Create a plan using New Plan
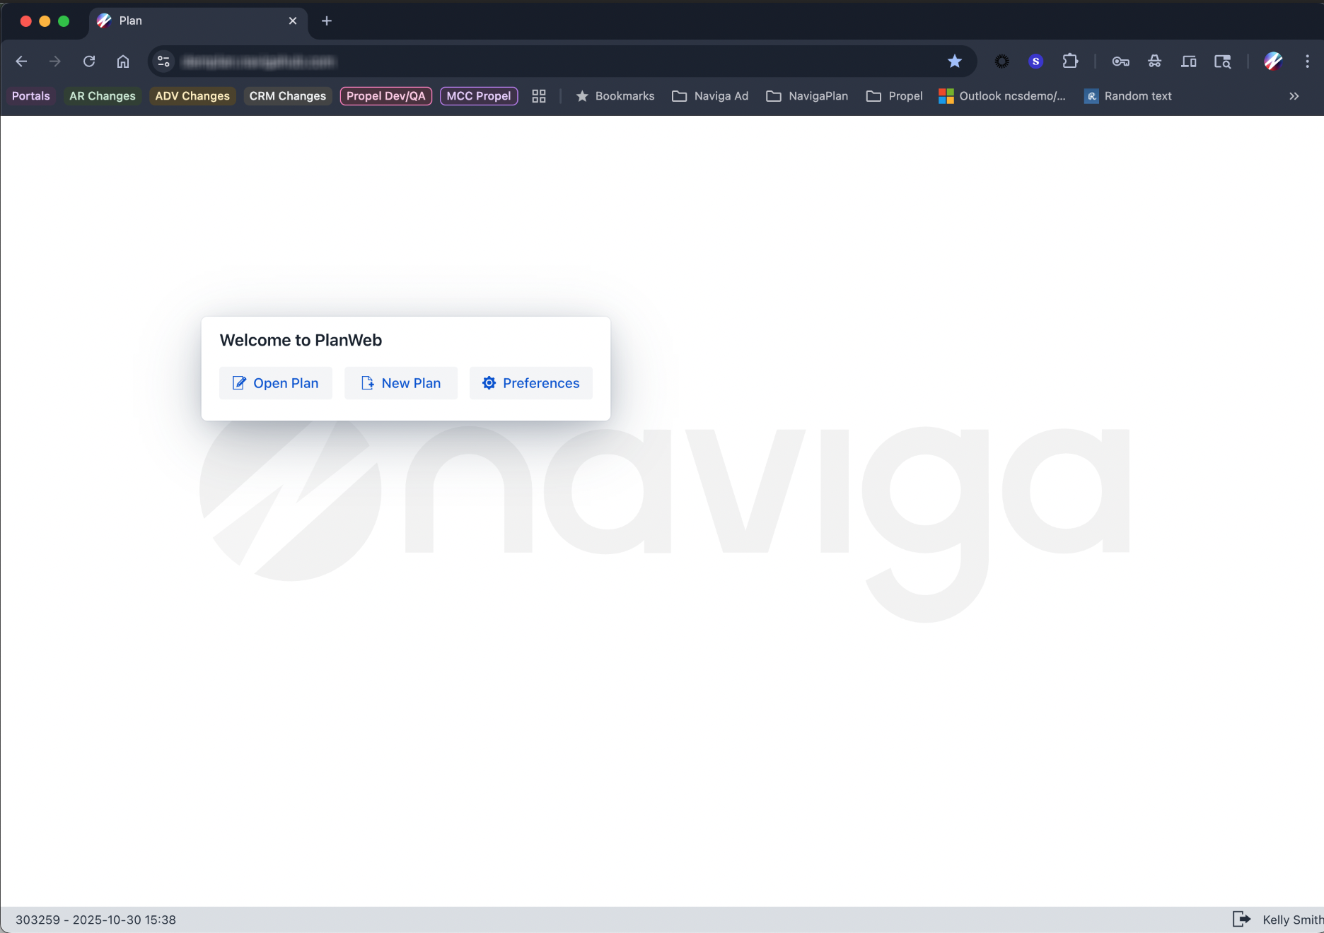 401,383
